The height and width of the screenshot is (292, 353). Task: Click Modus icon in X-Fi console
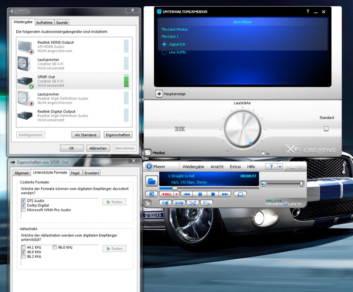[x=148, y=153]
